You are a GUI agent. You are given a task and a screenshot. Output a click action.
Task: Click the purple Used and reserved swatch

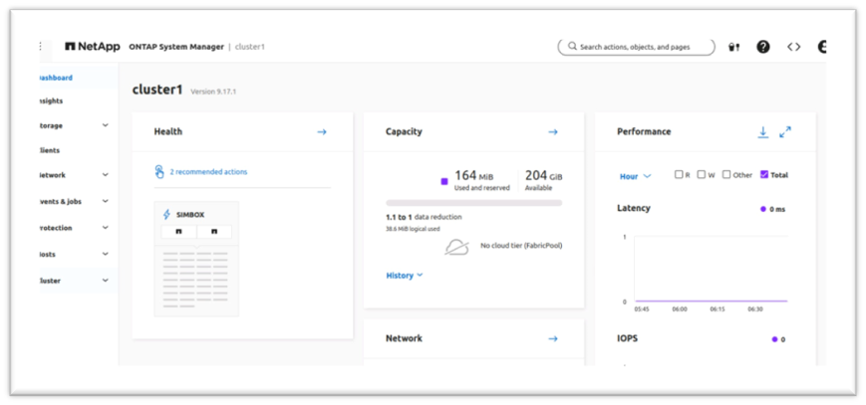[444, 181]
